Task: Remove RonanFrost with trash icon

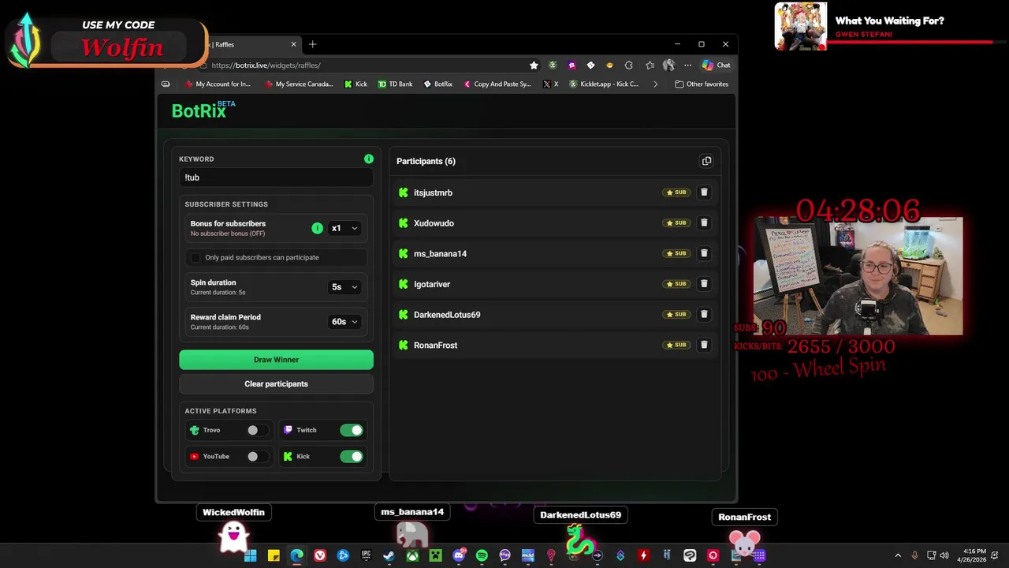Action: click(704, 345)
